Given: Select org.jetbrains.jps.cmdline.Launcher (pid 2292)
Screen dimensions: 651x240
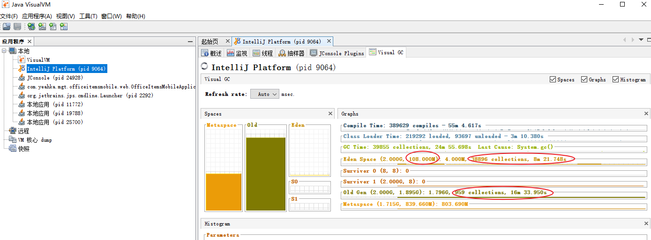Looking at the screenshot, I should pyautogui.click(x=86, y=95).
